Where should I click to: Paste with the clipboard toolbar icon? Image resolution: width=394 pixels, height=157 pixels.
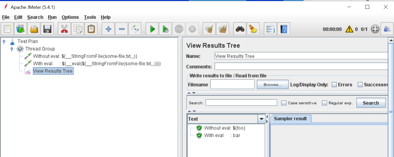pos(91,29)
